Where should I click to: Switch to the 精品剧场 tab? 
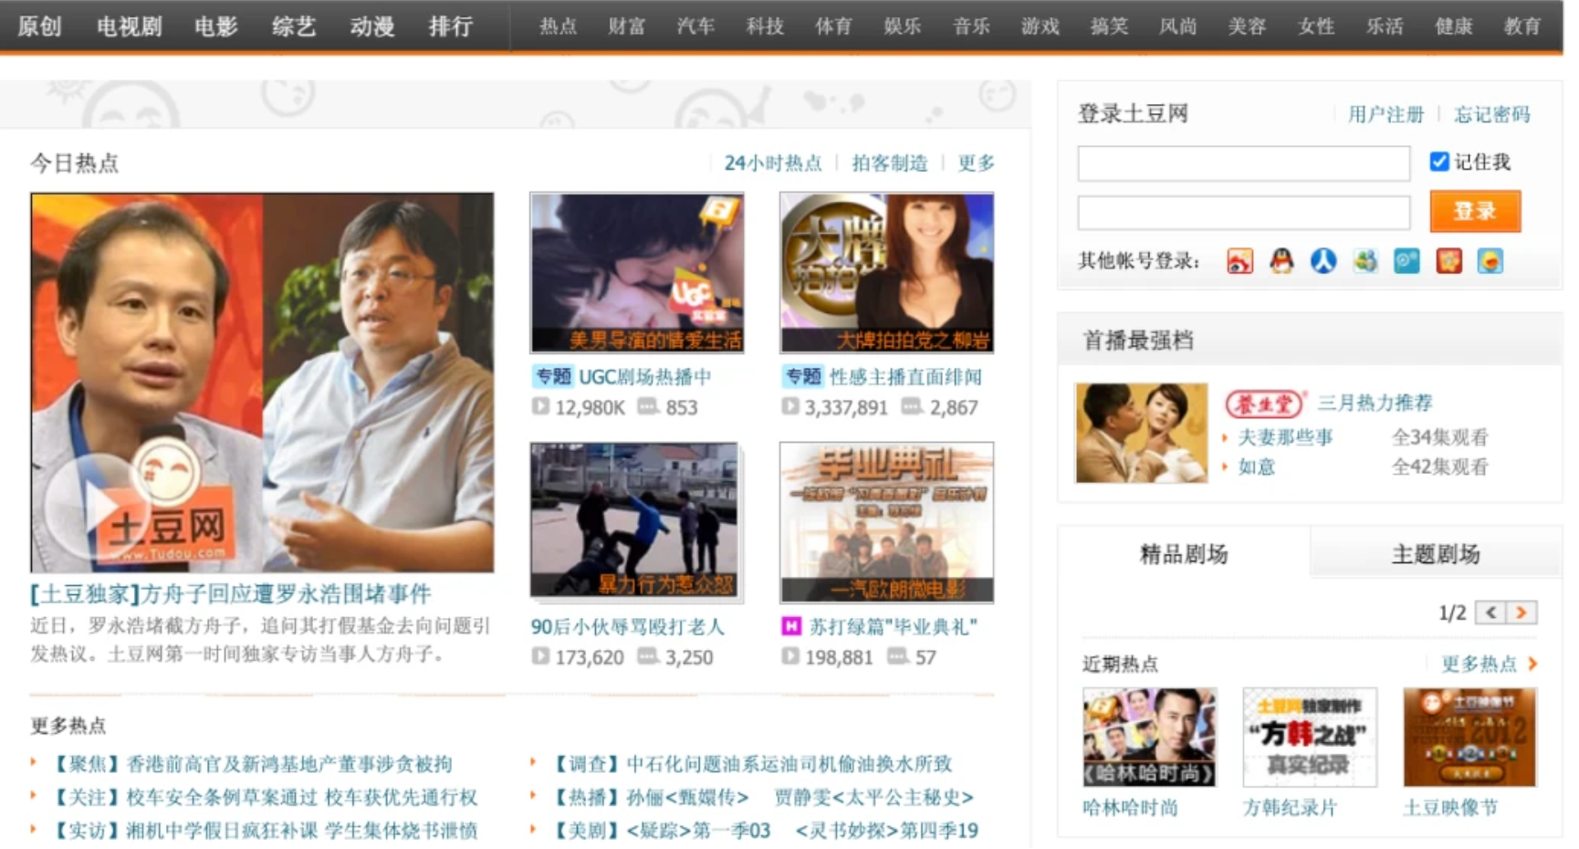point(1184,554)
